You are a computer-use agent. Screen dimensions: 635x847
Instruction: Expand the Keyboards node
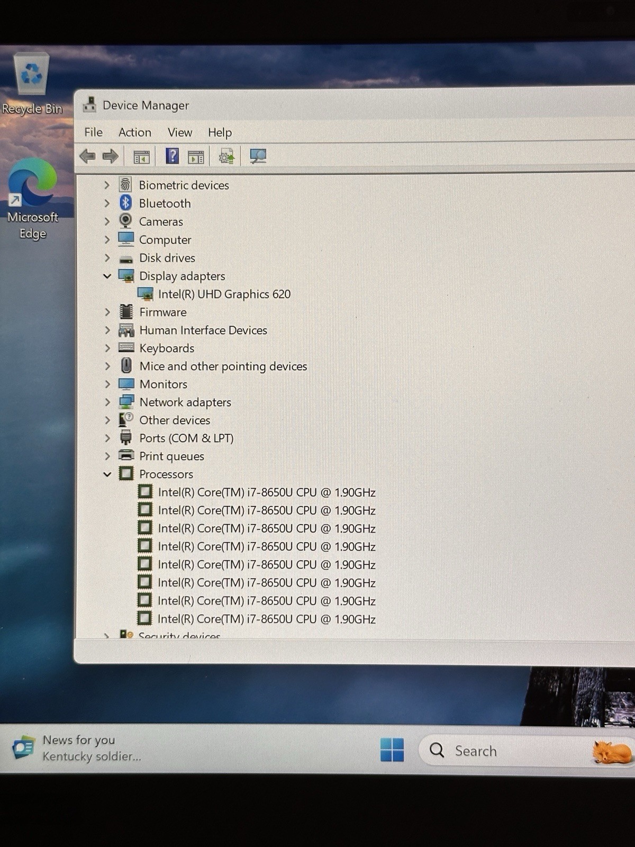[107, 348]
